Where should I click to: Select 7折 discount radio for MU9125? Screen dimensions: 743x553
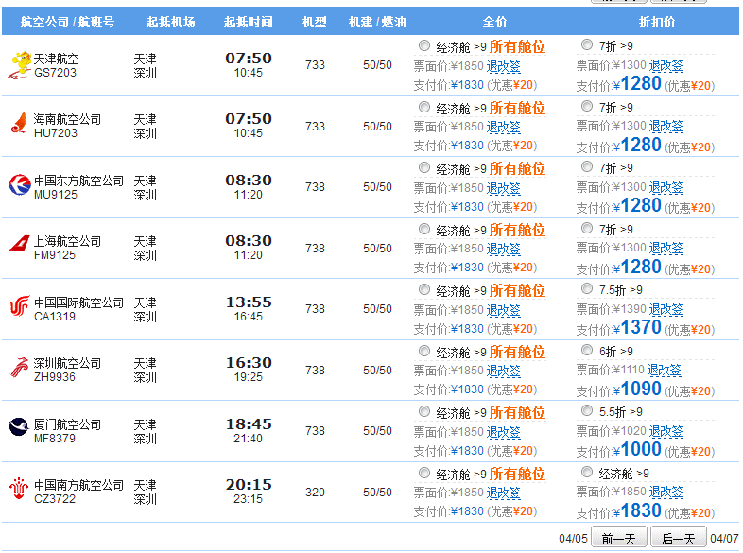click(587, 166)
